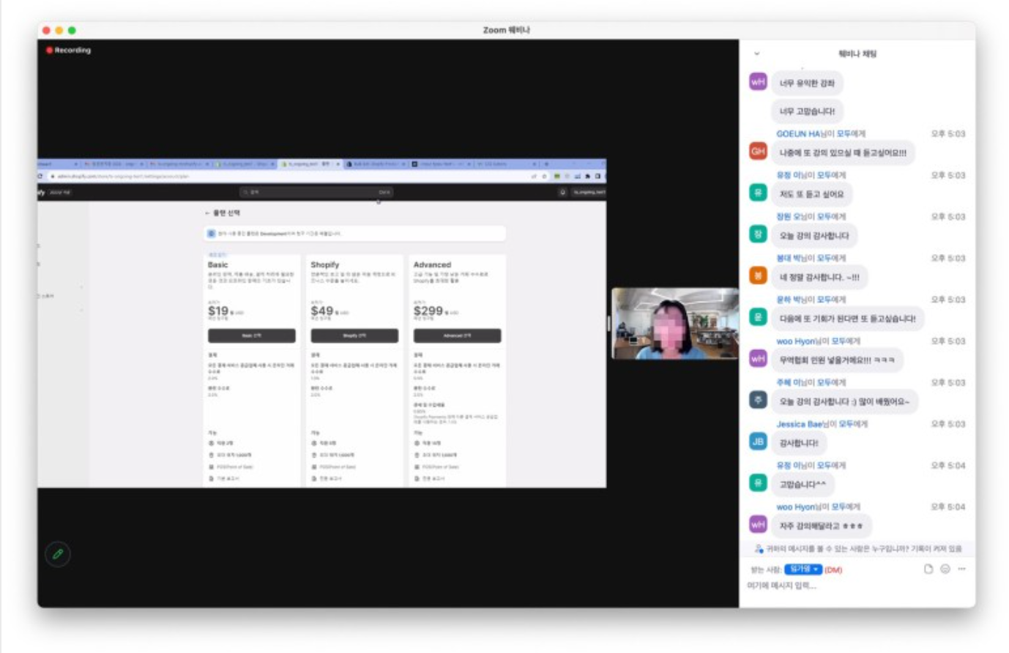
Task: Click the red Recording indicator
Action: [69, 50]
